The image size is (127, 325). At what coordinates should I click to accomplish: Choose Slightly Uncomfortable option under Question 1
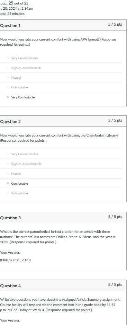tap(8, 68)
